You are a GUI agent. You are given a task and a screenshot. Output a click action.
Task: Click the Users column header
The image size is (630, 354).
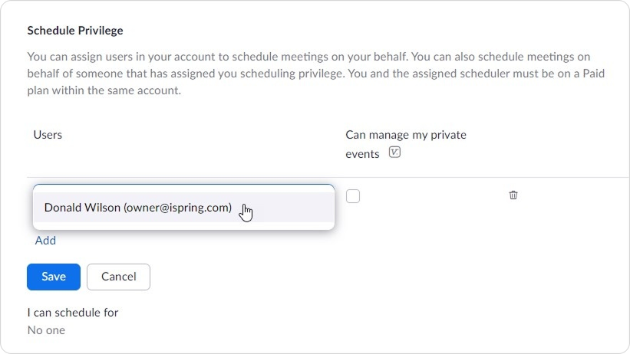click(48, 134)
